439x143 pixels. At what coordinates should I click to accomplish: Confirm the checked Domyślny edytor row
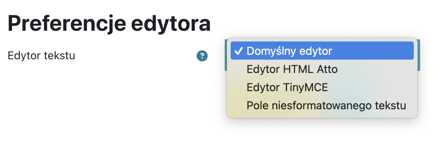tap(322, 51)
